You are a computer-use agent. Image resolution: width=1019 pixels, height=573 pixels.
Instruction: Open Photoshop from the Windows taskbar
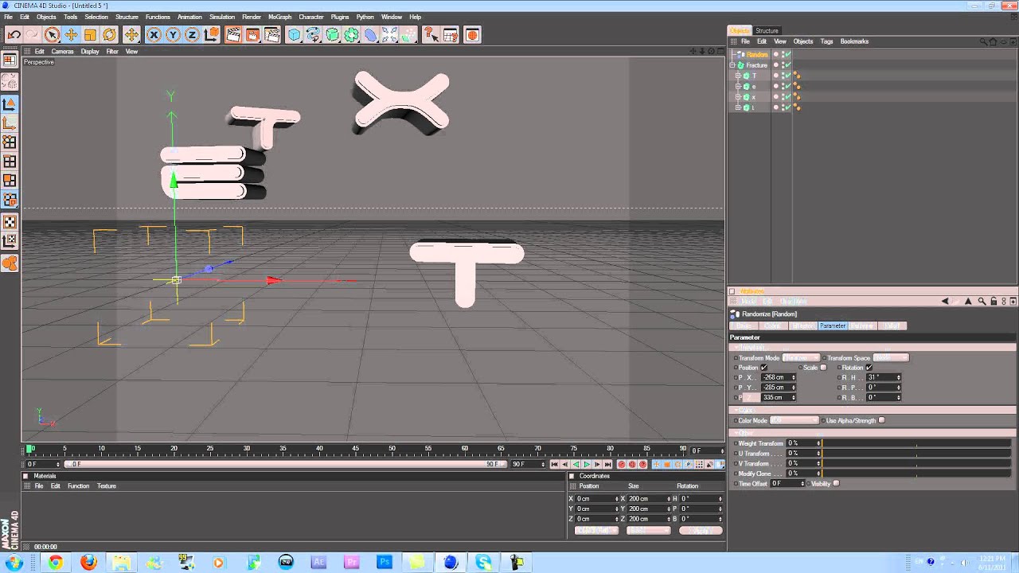pyautogui.click(x=385, y=562)
